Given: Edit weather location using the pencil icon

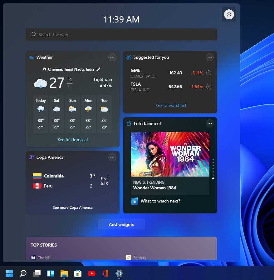Looking at the screenshot, I should click(x=98, y=69).
